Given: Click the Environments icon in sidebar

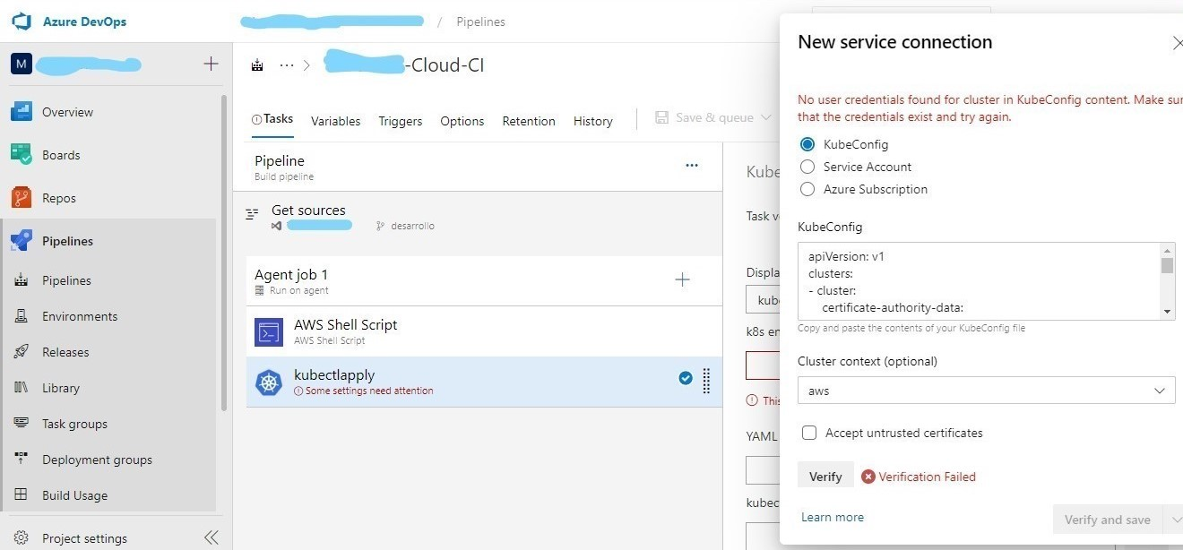Looking at the screenshot, I should click(x=22, y=316).
